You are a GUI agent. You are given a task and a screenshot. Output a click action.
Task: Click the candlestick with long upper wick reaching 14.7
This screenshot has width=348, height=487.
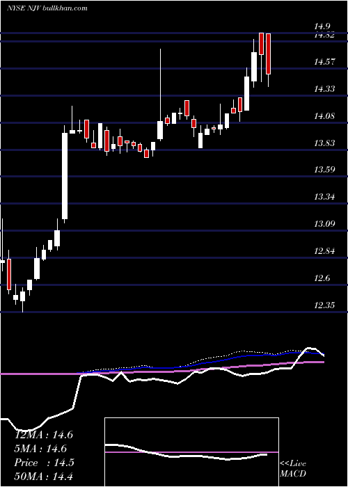click(160, 130)
